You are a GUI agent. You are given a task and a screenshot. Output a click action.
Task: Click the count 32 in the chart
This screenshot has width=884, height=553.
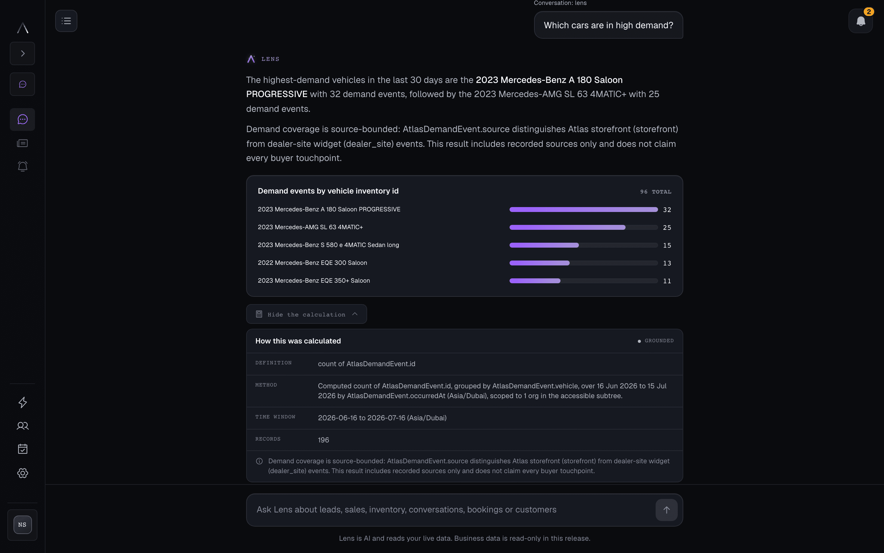click(x=667, y=210)
